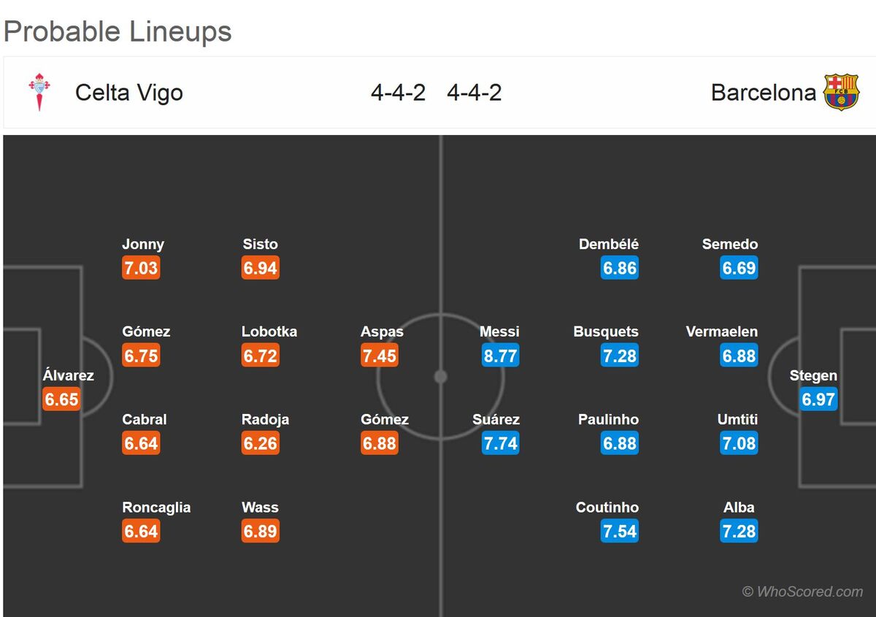Select Aspas's 7.45 rating badge

(x=380, y=356)
